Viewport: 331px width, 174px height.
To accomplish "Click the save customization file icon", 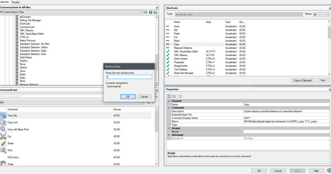I will pyautogui.click(x=151, y=12).
